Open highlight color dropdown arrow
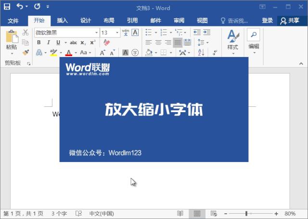308x219 pixels. (x=61, y=53)
